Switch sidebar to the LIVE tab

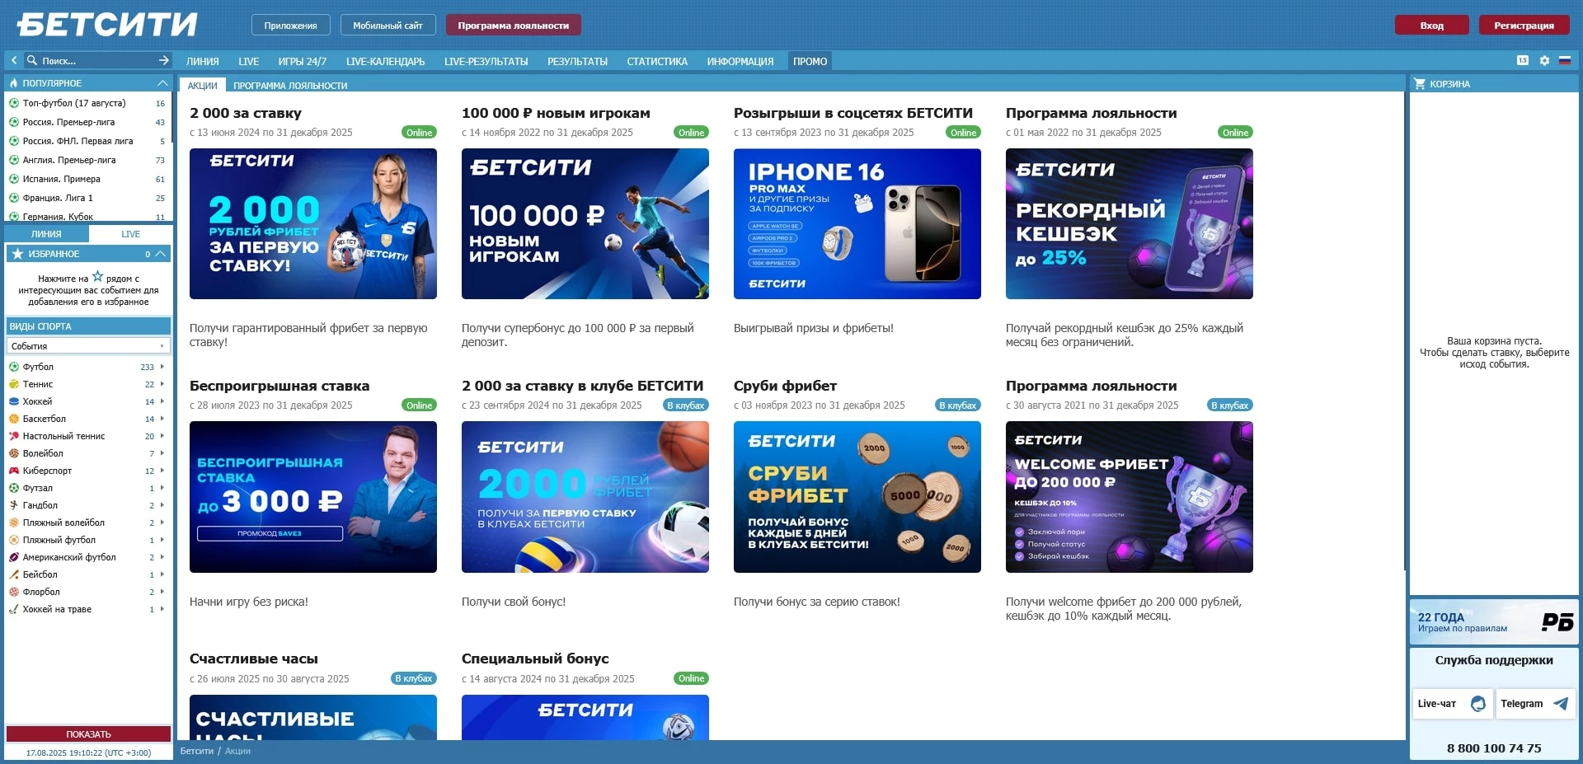(130, 234)
